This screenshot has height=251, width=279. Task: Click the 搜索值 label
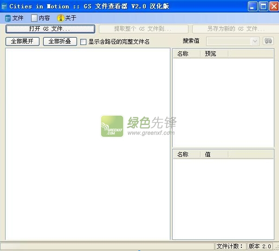click(191, 41)
